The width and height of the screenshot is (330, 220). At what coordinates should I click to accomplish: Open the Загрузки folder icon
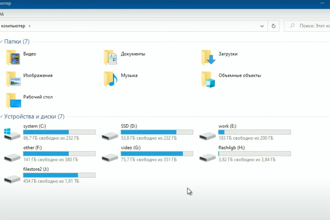[x=208, y=57]
